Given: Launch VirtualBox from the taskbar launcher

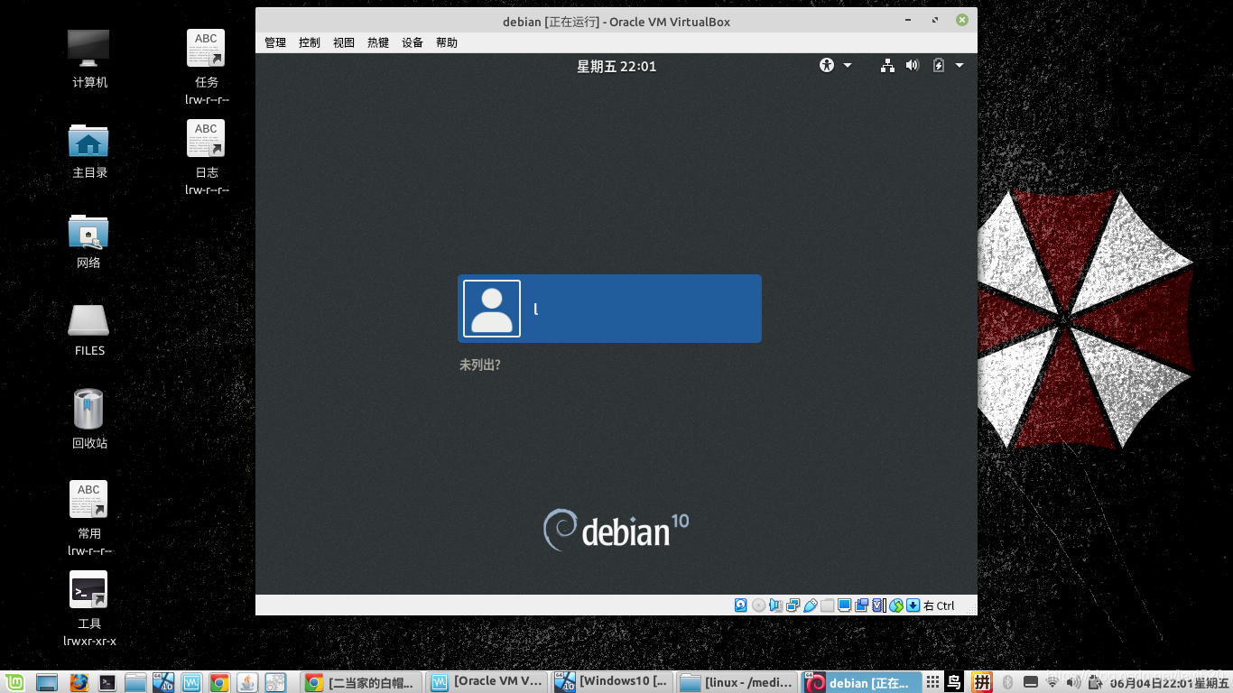Looking at the screenshot, I should pos(191,683).
